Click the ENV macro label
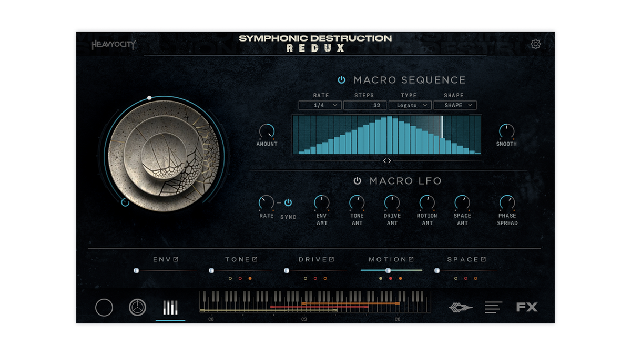Screen dimensions: 631x355 [x=162, y=259]
